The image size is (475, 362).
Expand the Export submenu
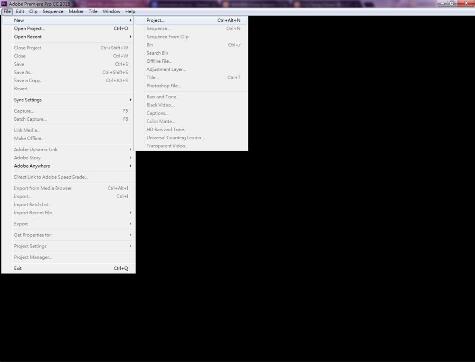(x=68, y=224)
